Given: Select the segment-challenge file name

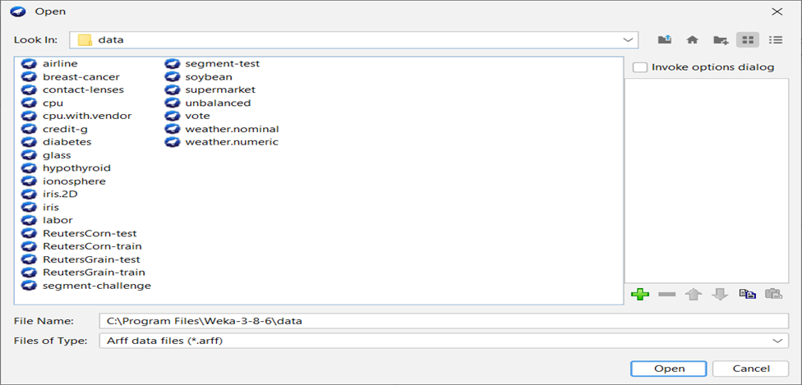Looking at the screenshot, I should [x=97, y=286].
